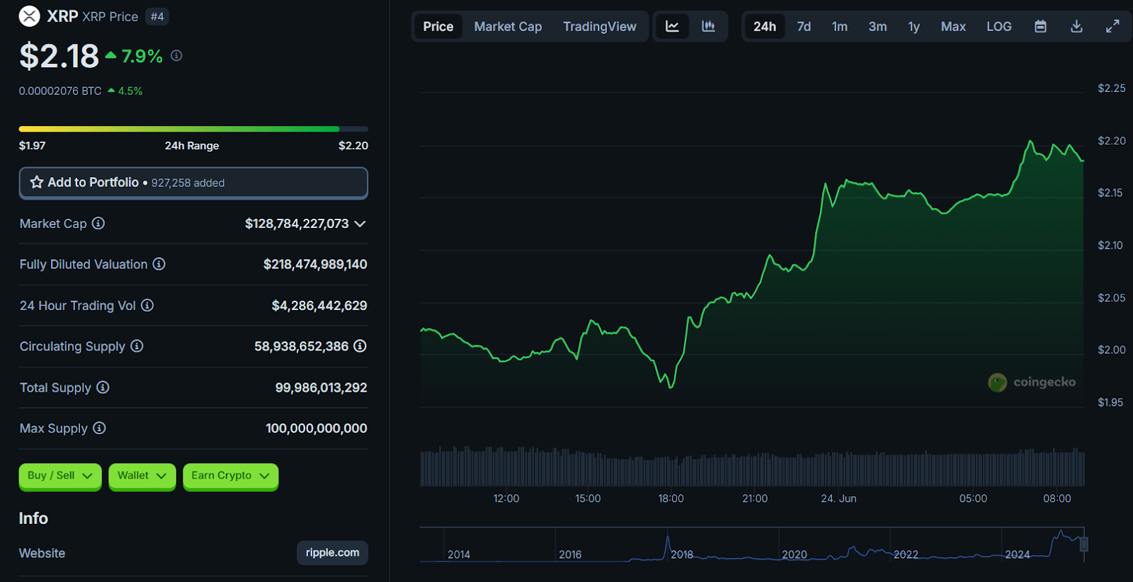Click the 99,986,013,292 total supply value

[321, 387]
